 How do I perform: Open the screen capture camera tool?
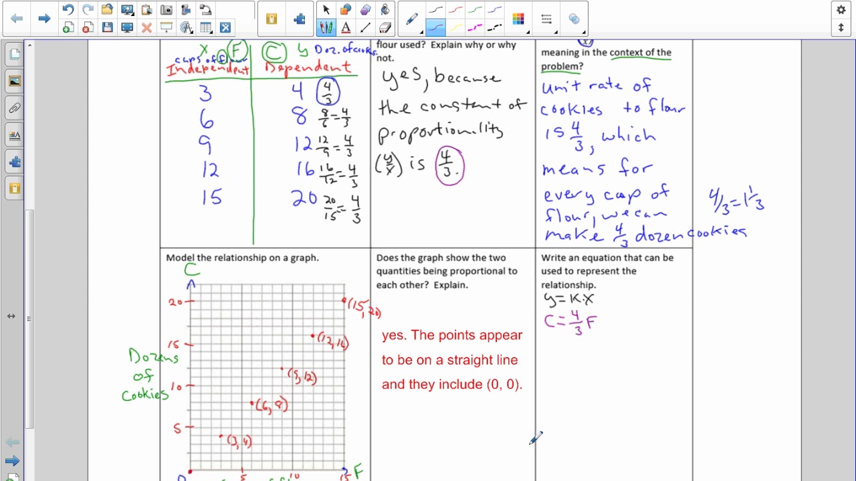tap(167, 9)
